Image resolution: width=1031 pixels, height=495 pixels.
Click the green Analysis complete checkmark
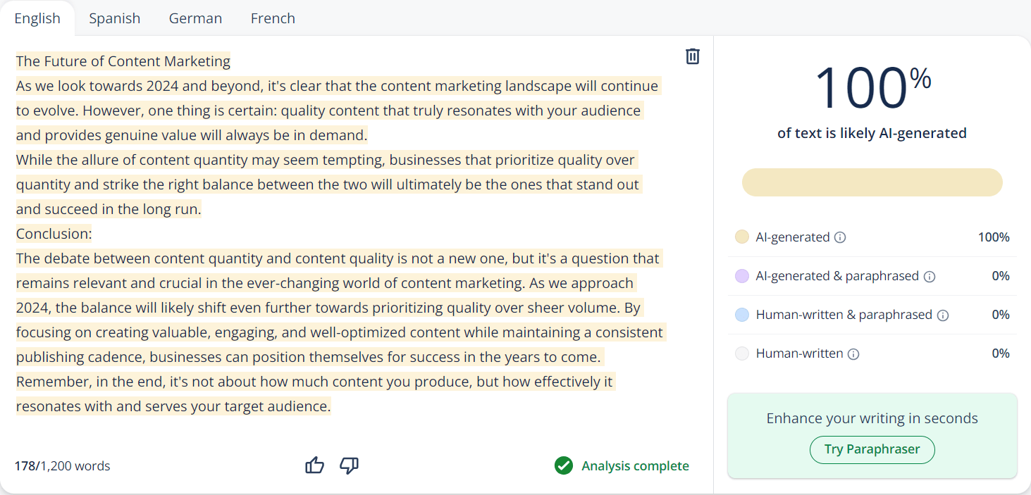(563, 465)
